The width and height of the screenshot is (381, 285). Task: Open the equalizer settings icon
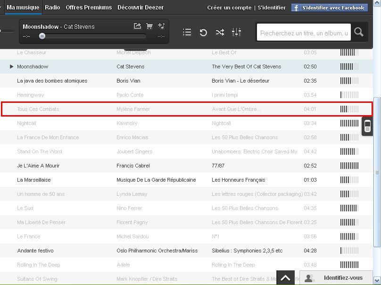point(236,32)
